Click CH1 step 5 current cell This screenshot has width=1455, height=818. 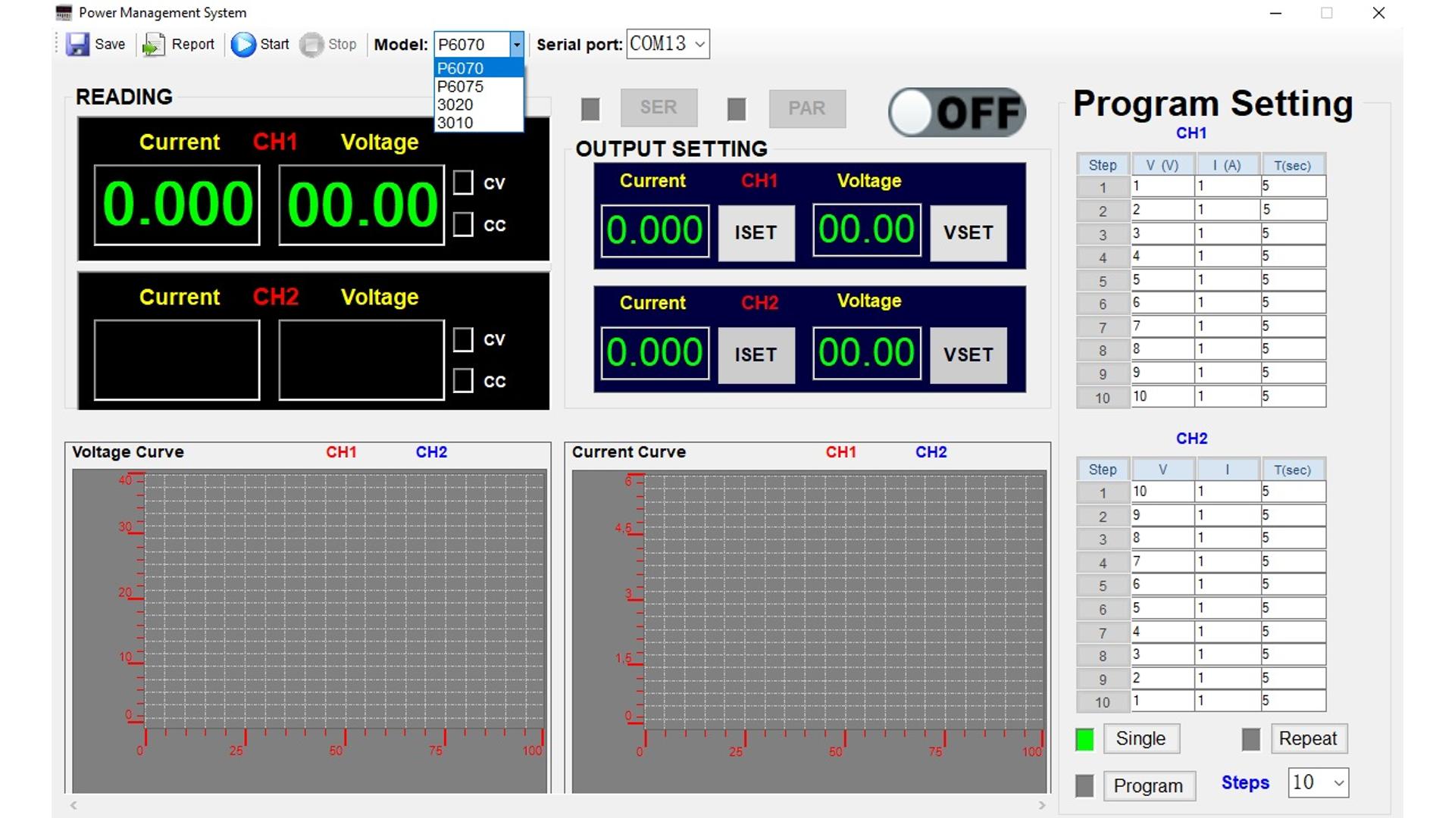click(1228, 280)
